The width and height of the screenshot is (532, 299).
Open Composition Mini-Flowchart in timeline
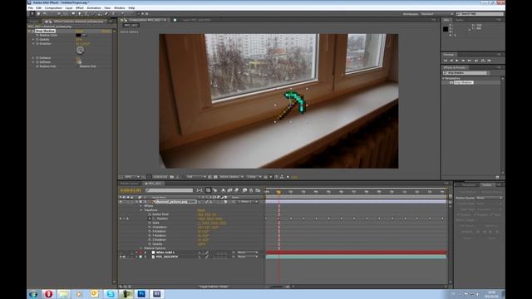tap(199, 190)
